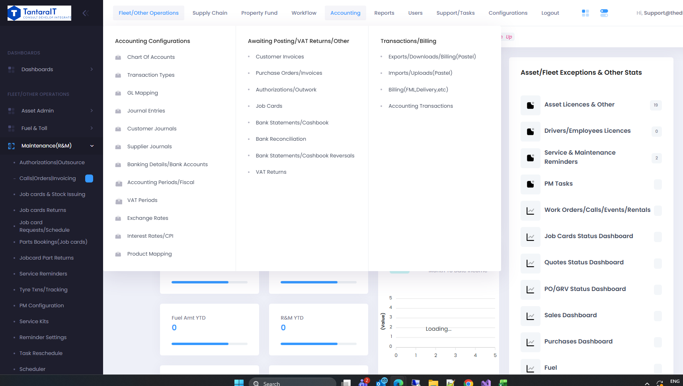
Task: Open File Explorer from taskbar
Action: (433, 382)
